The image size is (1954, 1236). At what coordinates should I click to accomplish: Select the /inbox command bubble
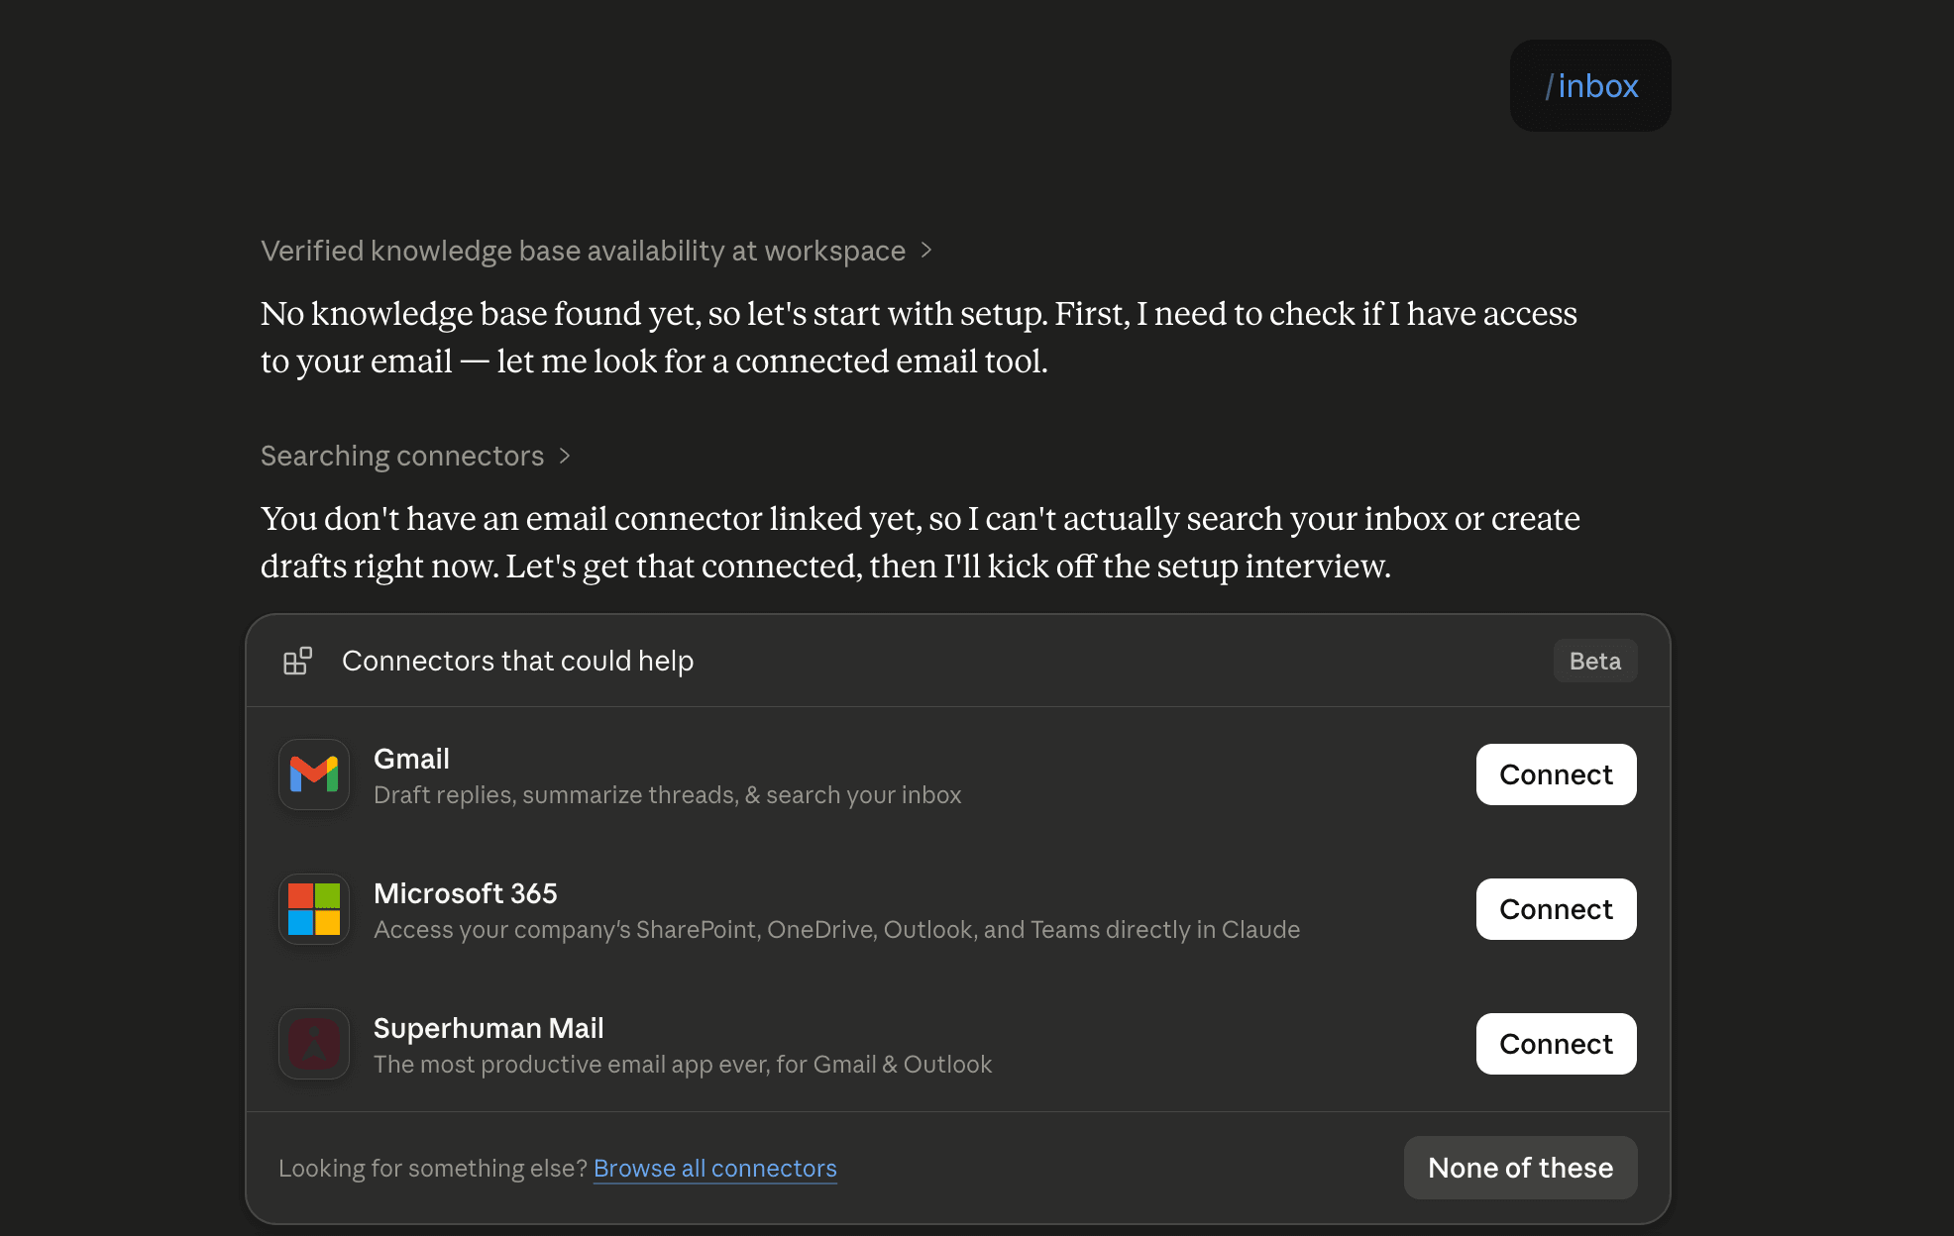1590,86
